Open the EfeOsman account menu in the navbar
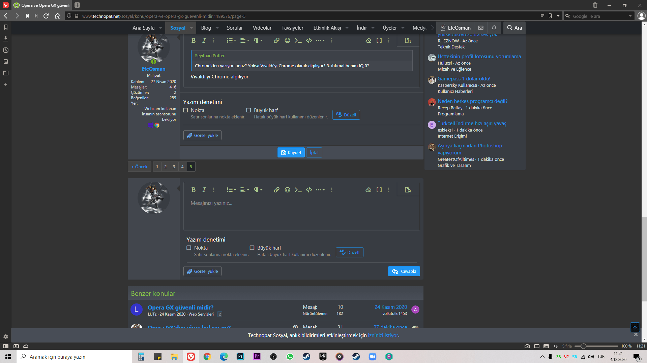The height and width of the screenshot is (363, 647). coord(455,28)
